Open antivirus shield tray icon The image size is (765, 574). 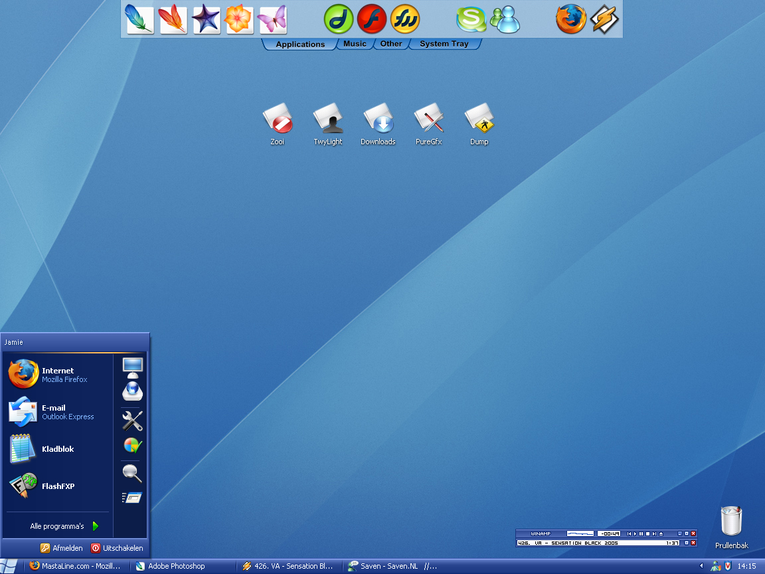pyautogui.click(x=728, y=566)
